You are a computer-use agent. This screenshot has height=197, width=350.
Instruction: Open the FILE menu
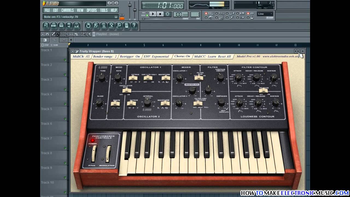[x=47, y=10]
